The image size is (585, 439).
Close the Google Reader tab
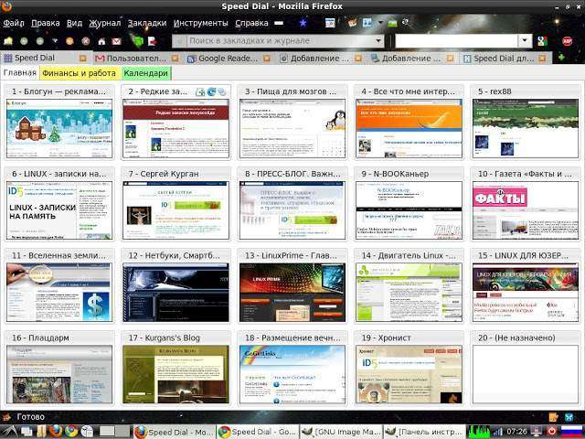[x=266, y=59]
